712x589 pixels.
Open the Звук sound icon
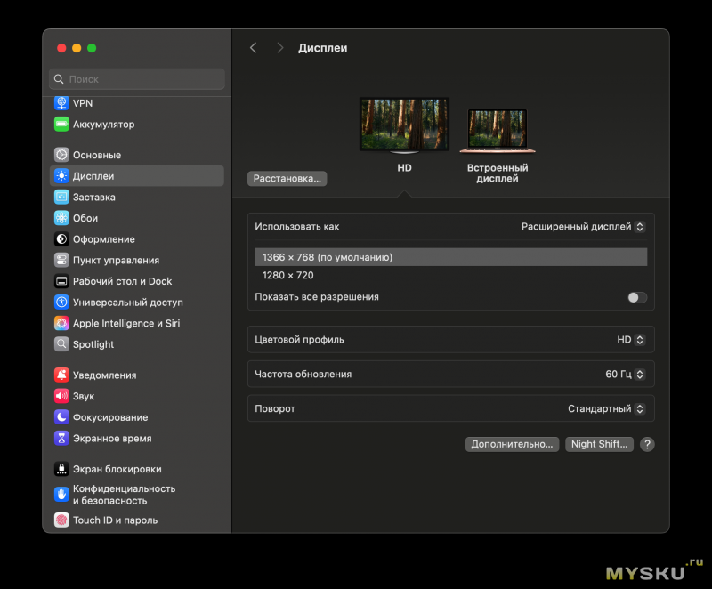(x=61, y=396)
